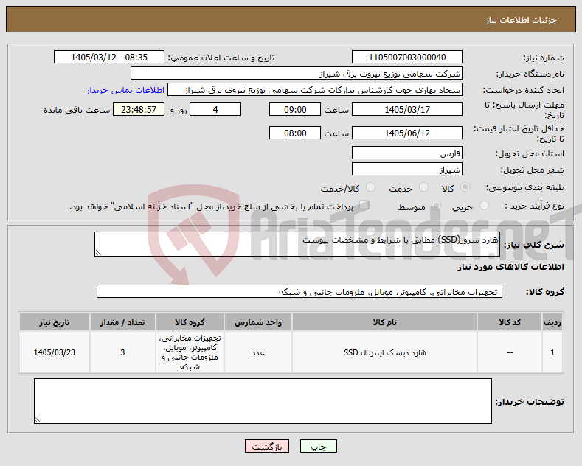Viewport: 582px width, 466px height.
Task: Click the quantity cell showing 3
Action: [x=122, y=352]
